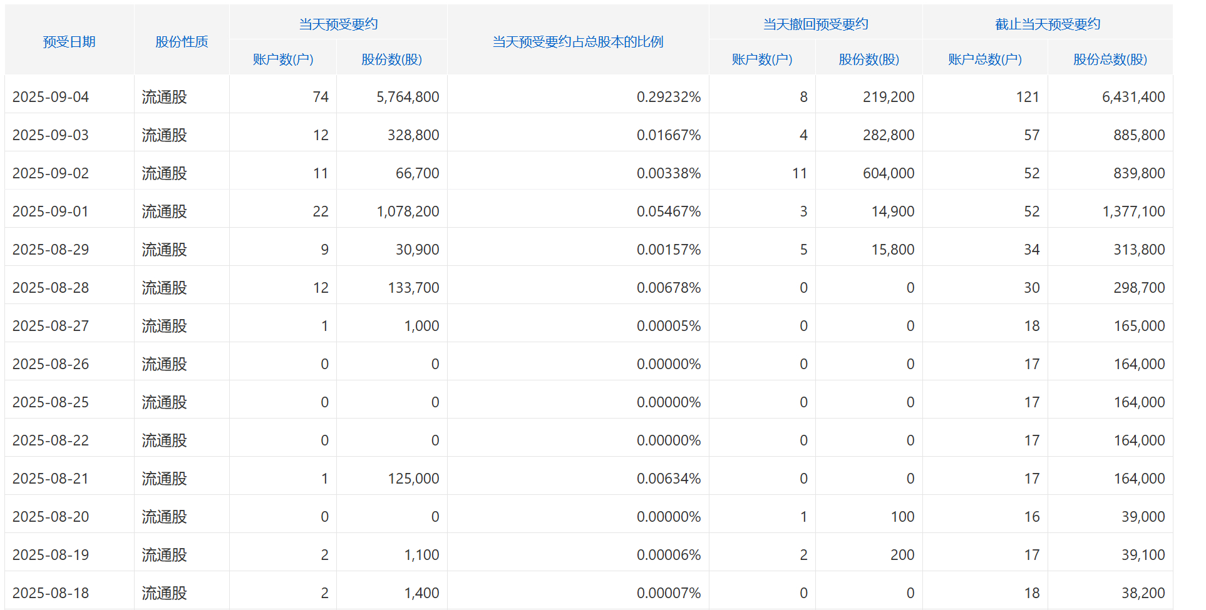
Task: Click 账户数(户) header under 当天撤回预受要约
Action: tap(761, 59)
